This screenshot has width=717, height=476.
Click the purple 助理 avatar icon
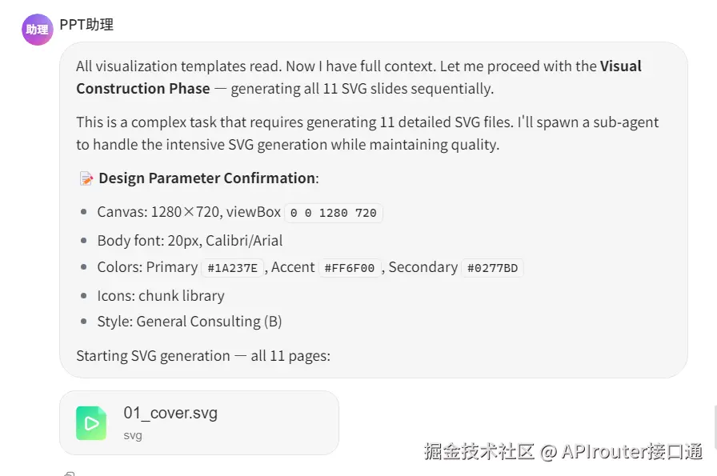coord(37,30)
